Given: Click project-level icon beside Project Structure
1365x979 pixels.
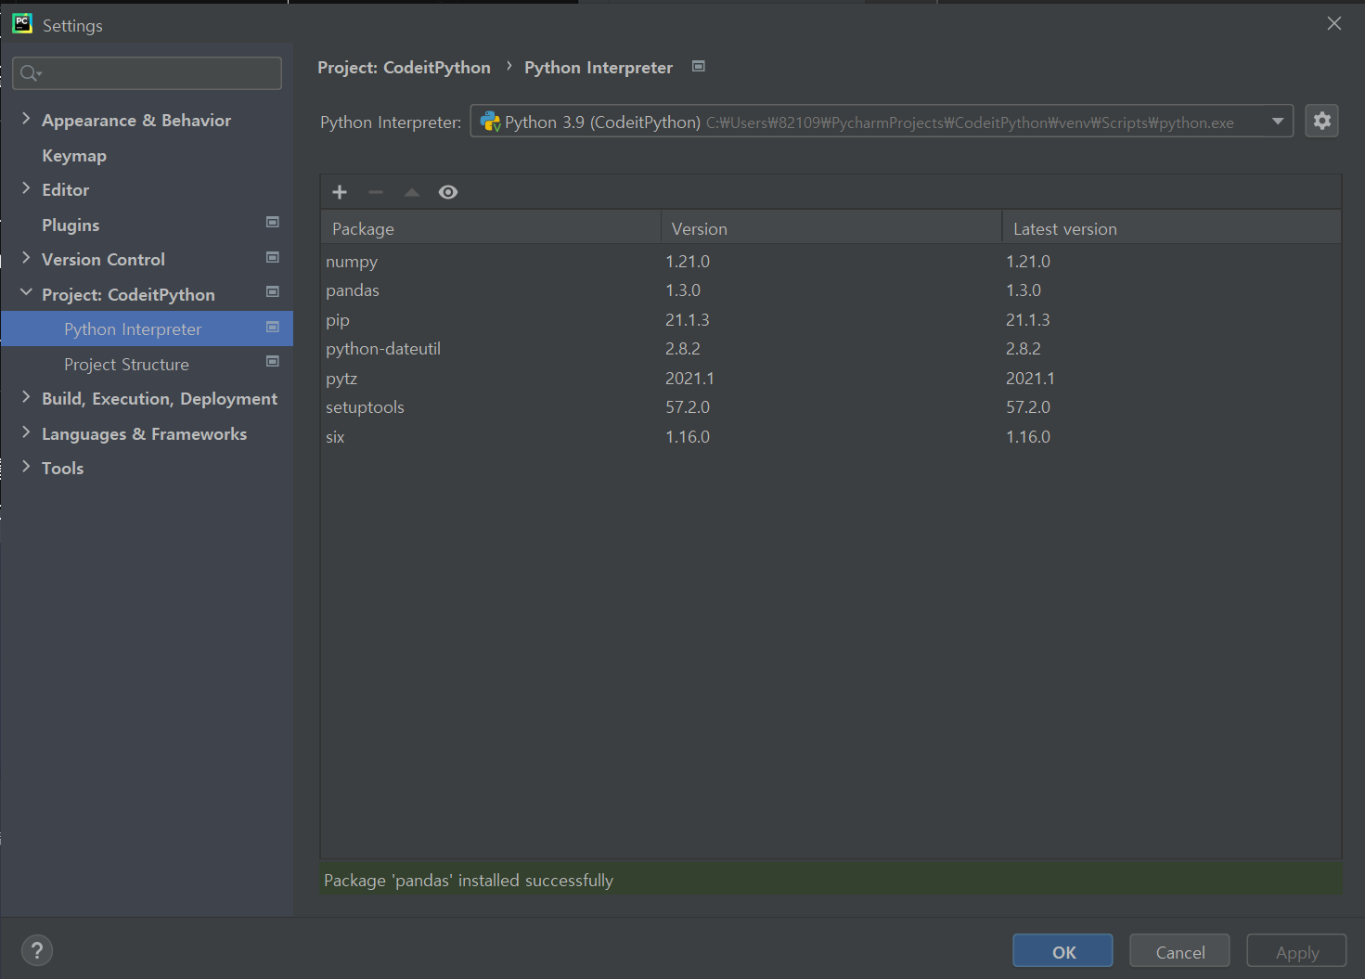Looking at the screenshot, I should click(x=273, y=361).
